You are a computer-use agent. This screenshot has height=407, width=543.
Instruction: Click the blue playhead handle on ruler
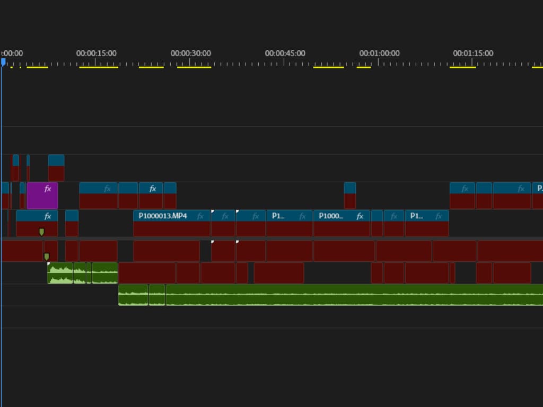pos(3,62)
